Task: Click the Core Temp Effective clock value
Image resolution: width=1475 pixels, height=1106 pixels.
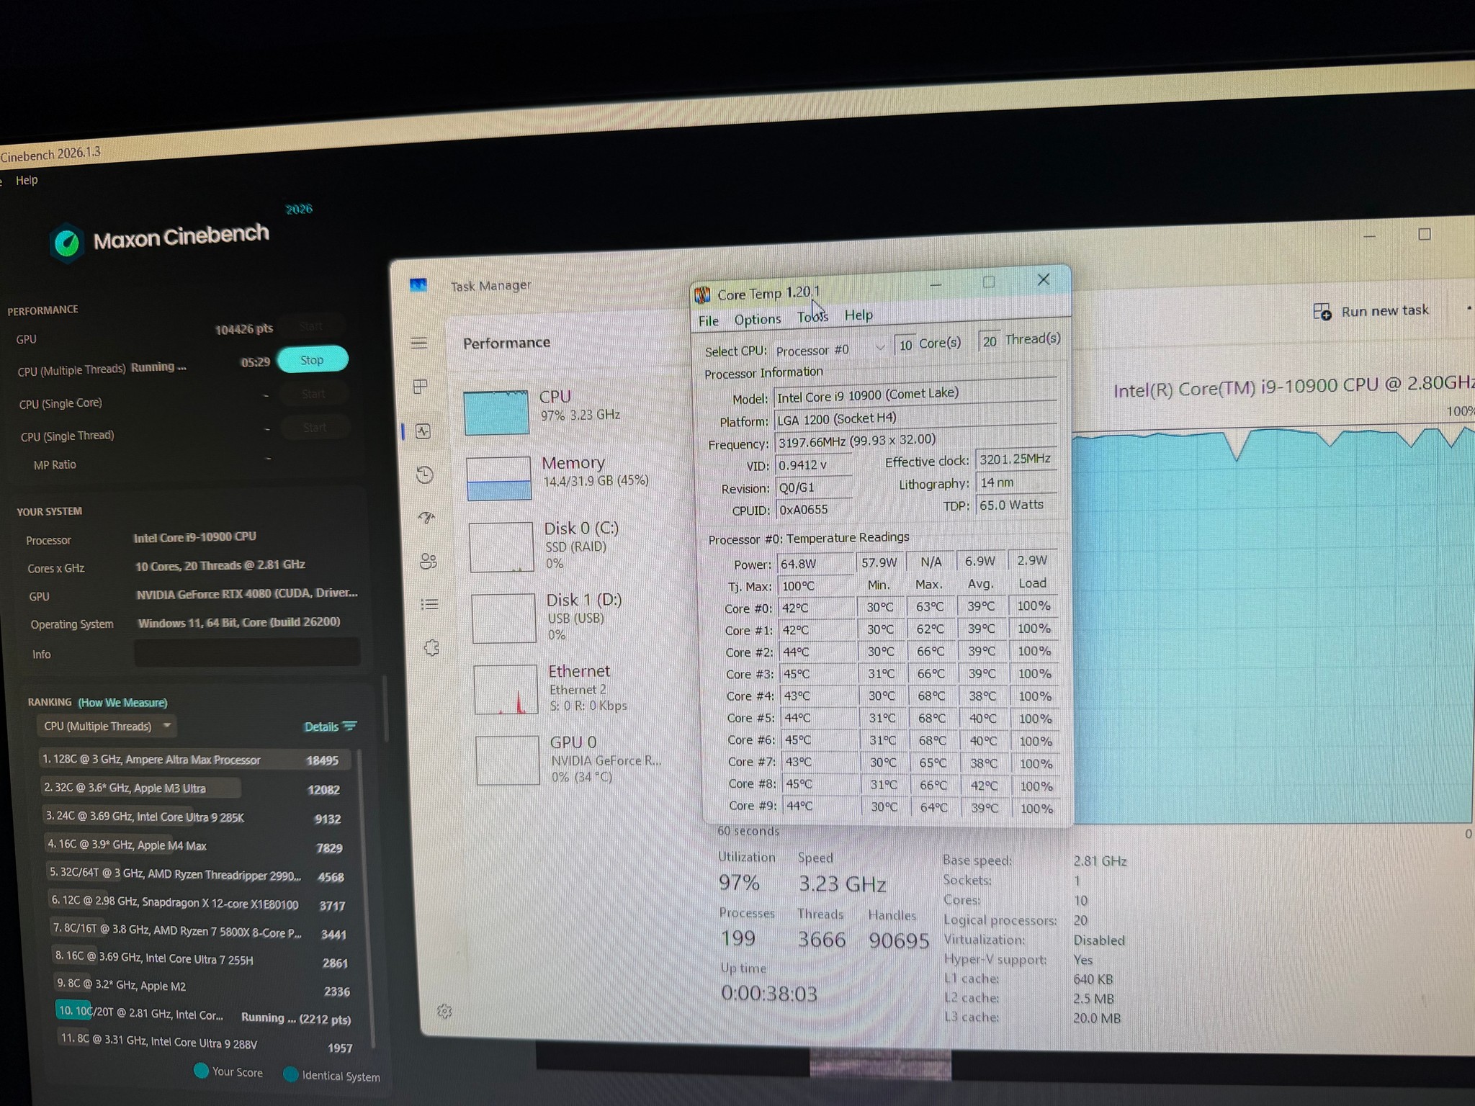Action: point(1016,459)
